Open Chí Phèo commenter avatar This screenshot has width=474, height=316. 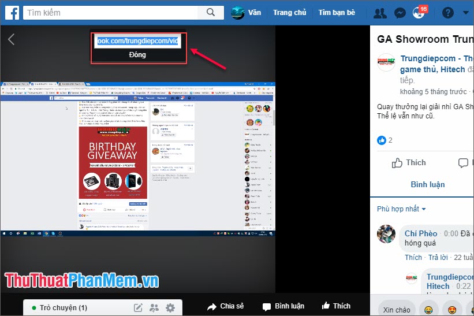(x=386, y=234)
